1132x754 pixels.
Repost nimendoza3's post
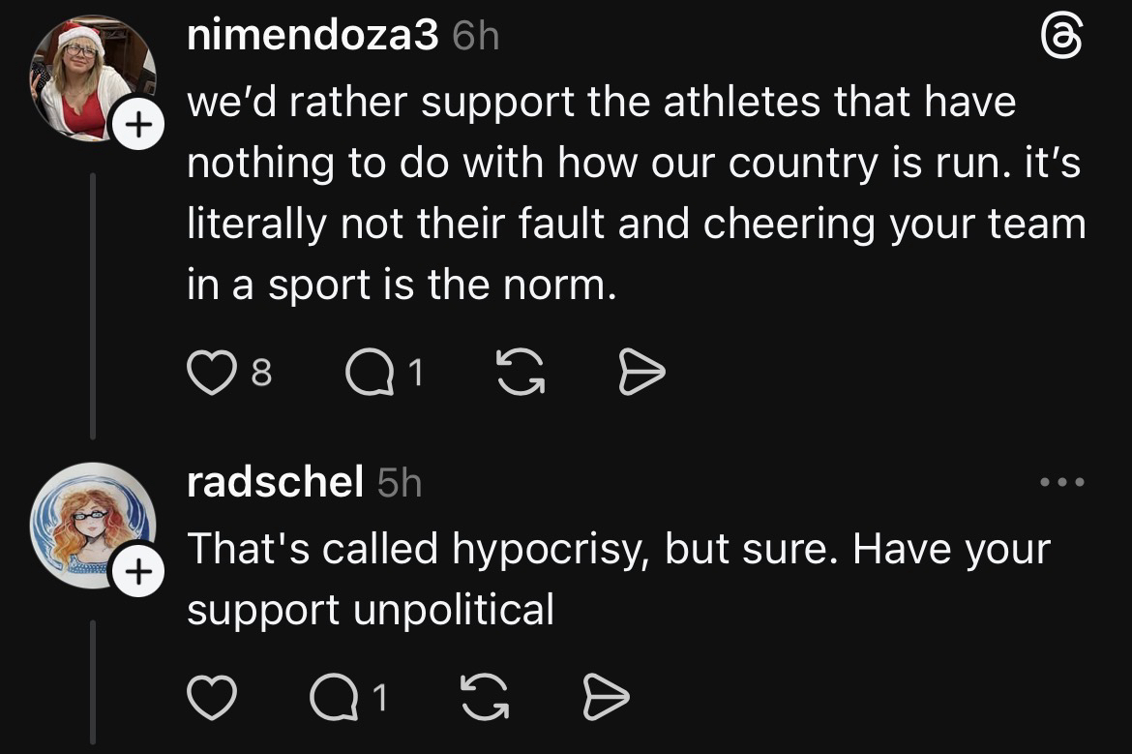point(520,375)
